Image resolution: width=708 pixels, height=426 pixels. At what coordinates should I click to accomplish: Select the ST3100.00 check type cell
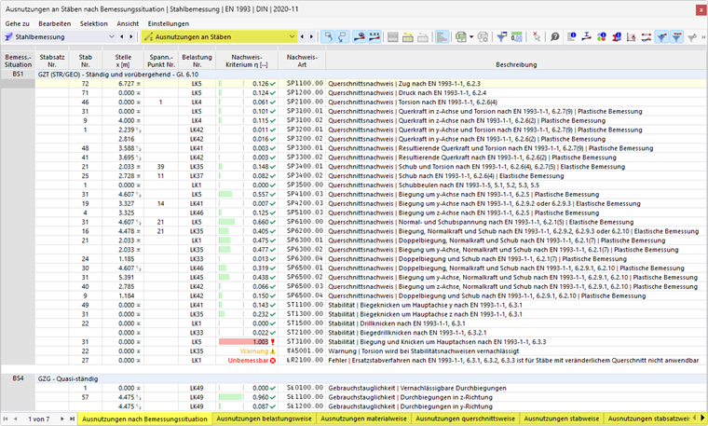point(302,342)
